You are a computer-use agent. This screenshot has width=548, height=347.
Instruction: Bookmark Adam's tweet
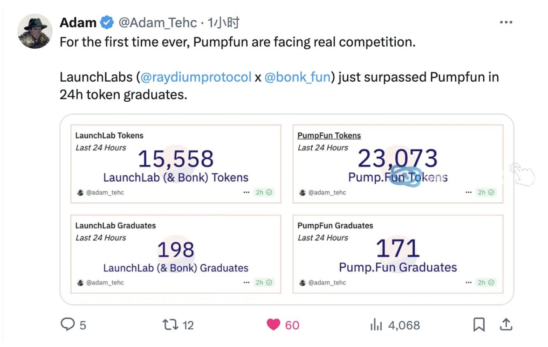click(x=479, y=325)
